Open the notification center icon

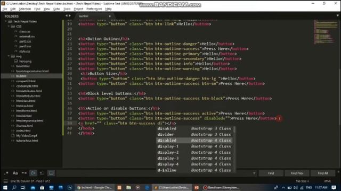click(334, 187)
